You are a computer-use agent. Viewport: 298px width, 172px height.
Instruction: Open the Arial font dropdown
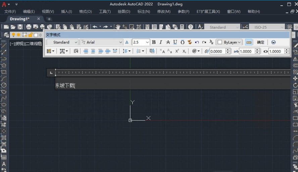(102, 42)
